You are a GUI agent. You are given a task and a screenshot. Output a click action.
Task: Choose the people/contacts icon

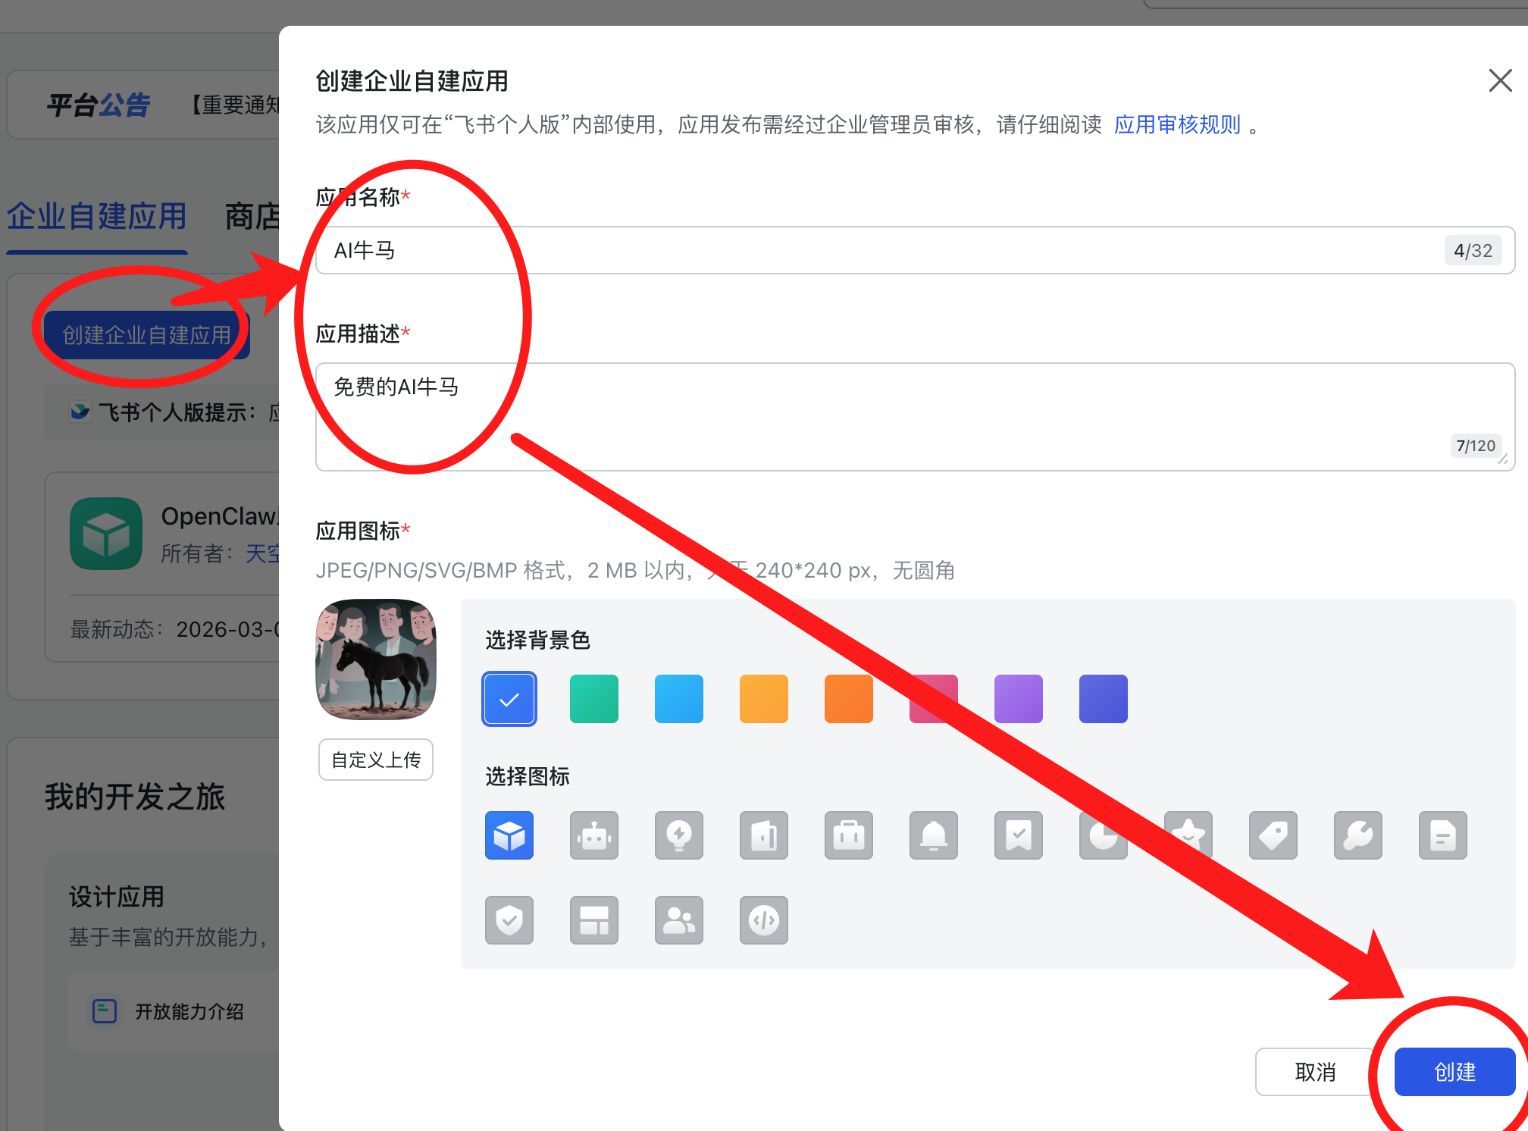[x=679, y=920]
